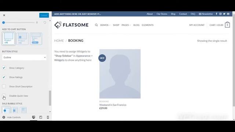Click the Saved button
Viewport: 235px width, 132px height.
(44, 15)
